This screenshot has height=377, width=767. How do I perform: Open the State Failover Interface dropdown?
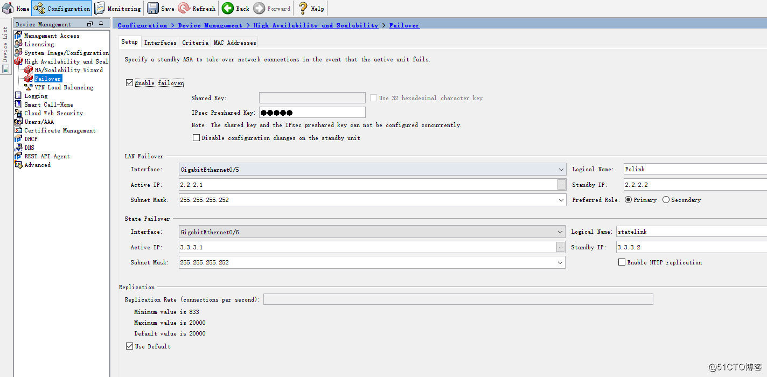point(561,232)
